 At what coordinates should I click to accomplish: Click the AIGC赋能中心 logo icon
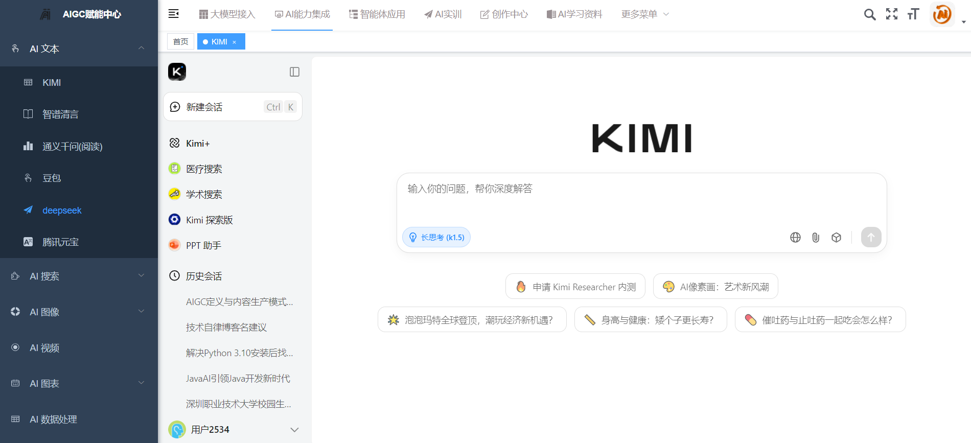pos(45,14)
